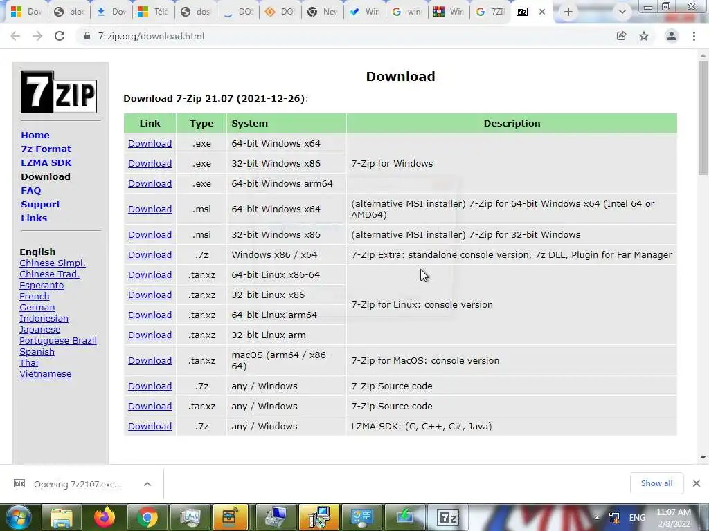Switch to the 7ZI Google tab

(491, 12)
